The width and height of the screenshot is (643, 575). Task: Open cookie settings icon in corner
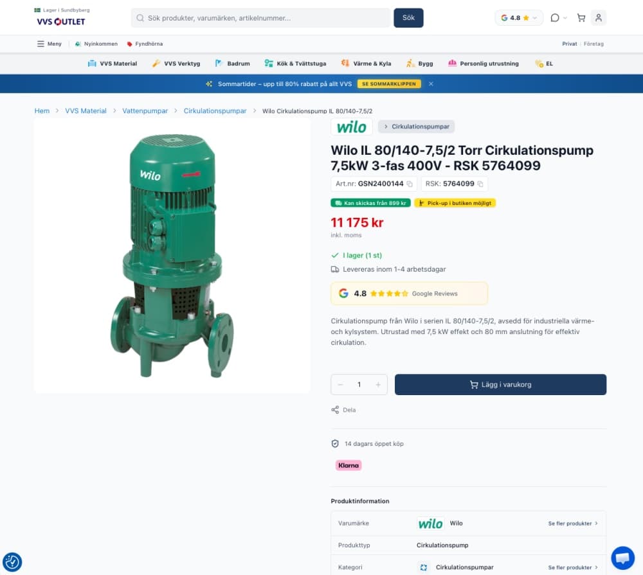click(12, 562)
